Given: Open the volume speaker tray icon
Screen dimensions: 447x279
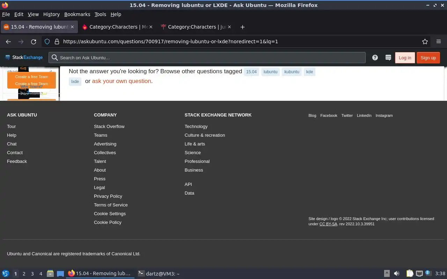Looking at the screenshot, I should [397, 273].
